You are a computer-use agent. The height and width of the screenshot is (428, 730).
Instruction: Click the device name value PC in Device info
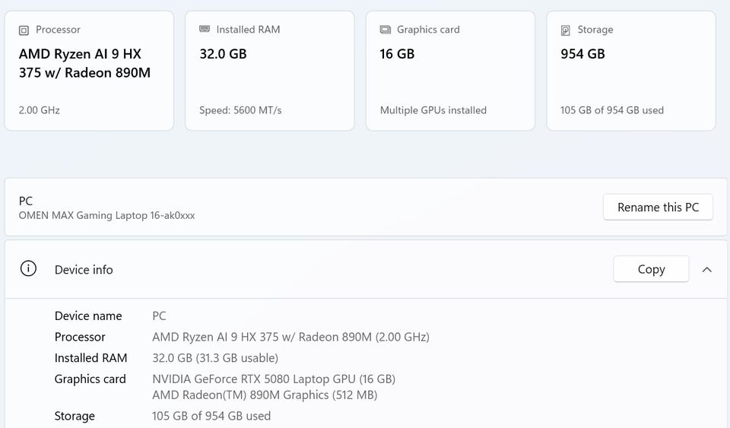point(159,316)
